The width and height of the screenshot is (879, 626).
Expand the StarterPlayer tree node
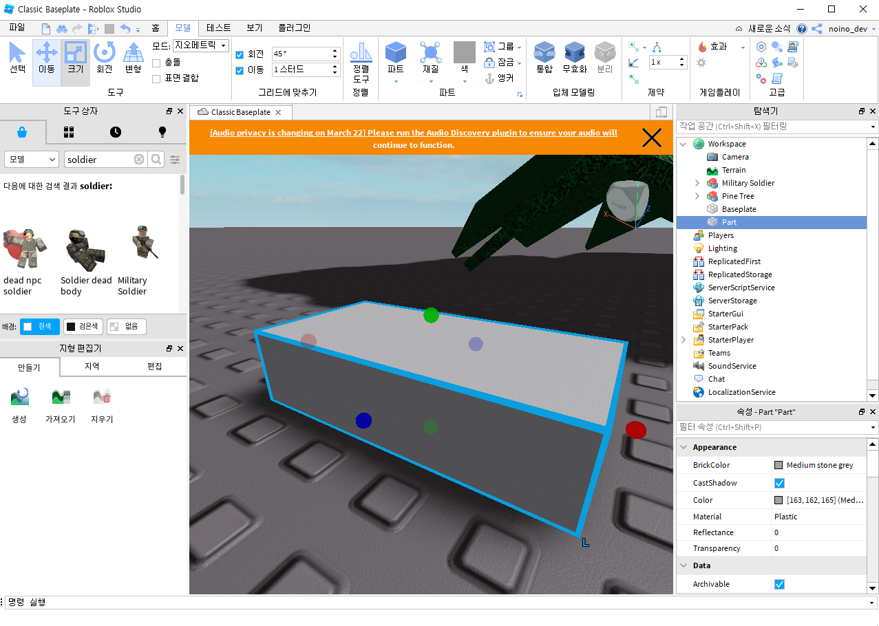pyautogui.click(x=683, y=340)
